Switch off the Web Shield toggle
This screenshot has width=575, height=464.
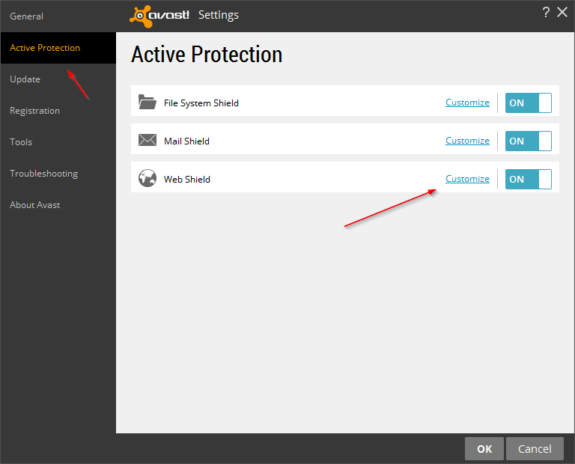pos(528,179)
